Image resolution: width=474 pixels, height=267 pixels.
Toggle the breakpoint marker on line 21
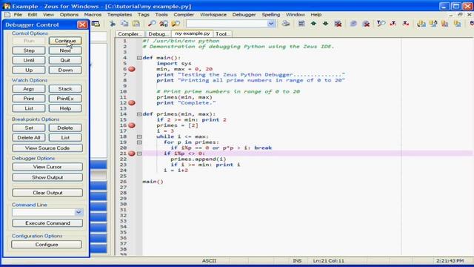[132, 154]
